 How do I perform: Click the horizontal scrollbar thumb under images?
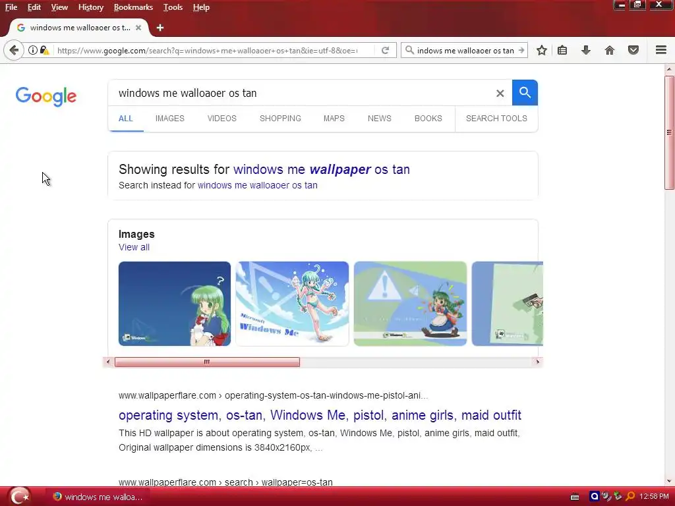(207, 362)
